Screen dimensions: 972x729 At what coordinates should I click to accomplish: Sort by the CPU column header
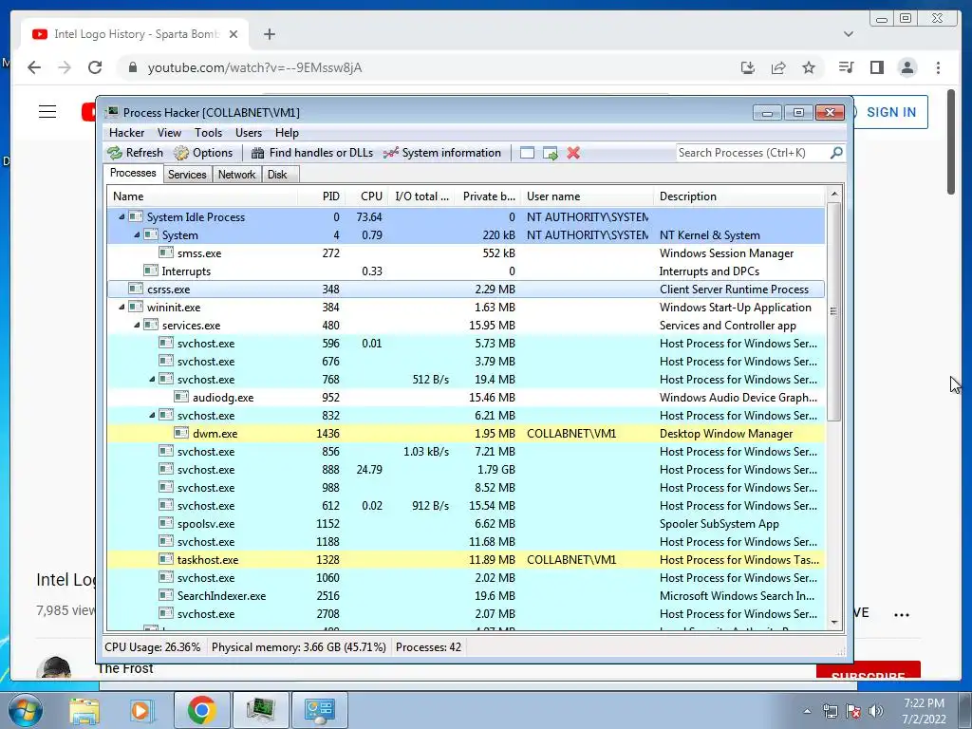(367, 196)
